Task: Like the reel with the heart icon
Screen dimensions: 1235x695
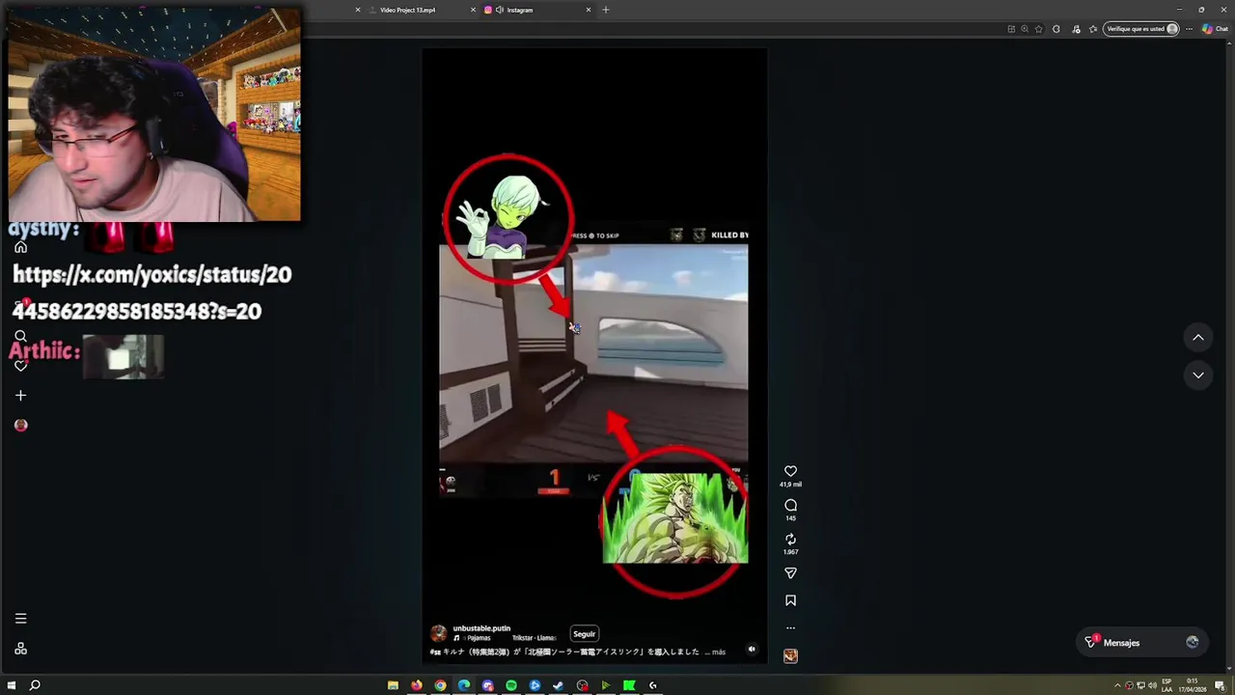Action: [790, 471]
